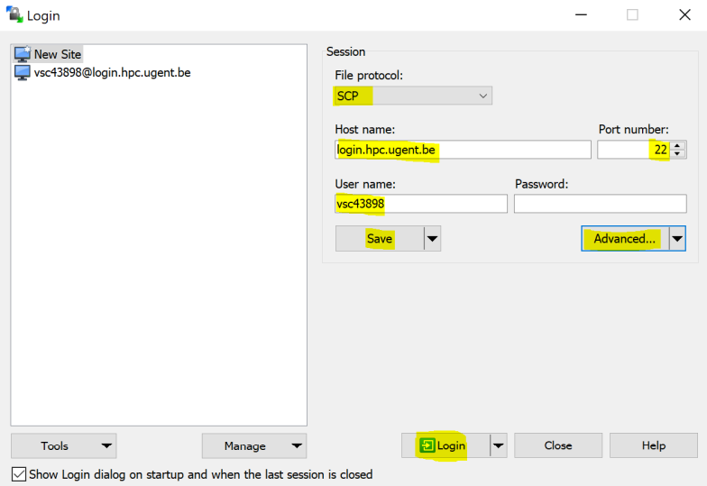Expand the Save button dropdown arrow
707x486 pixels.
[432, 239]
